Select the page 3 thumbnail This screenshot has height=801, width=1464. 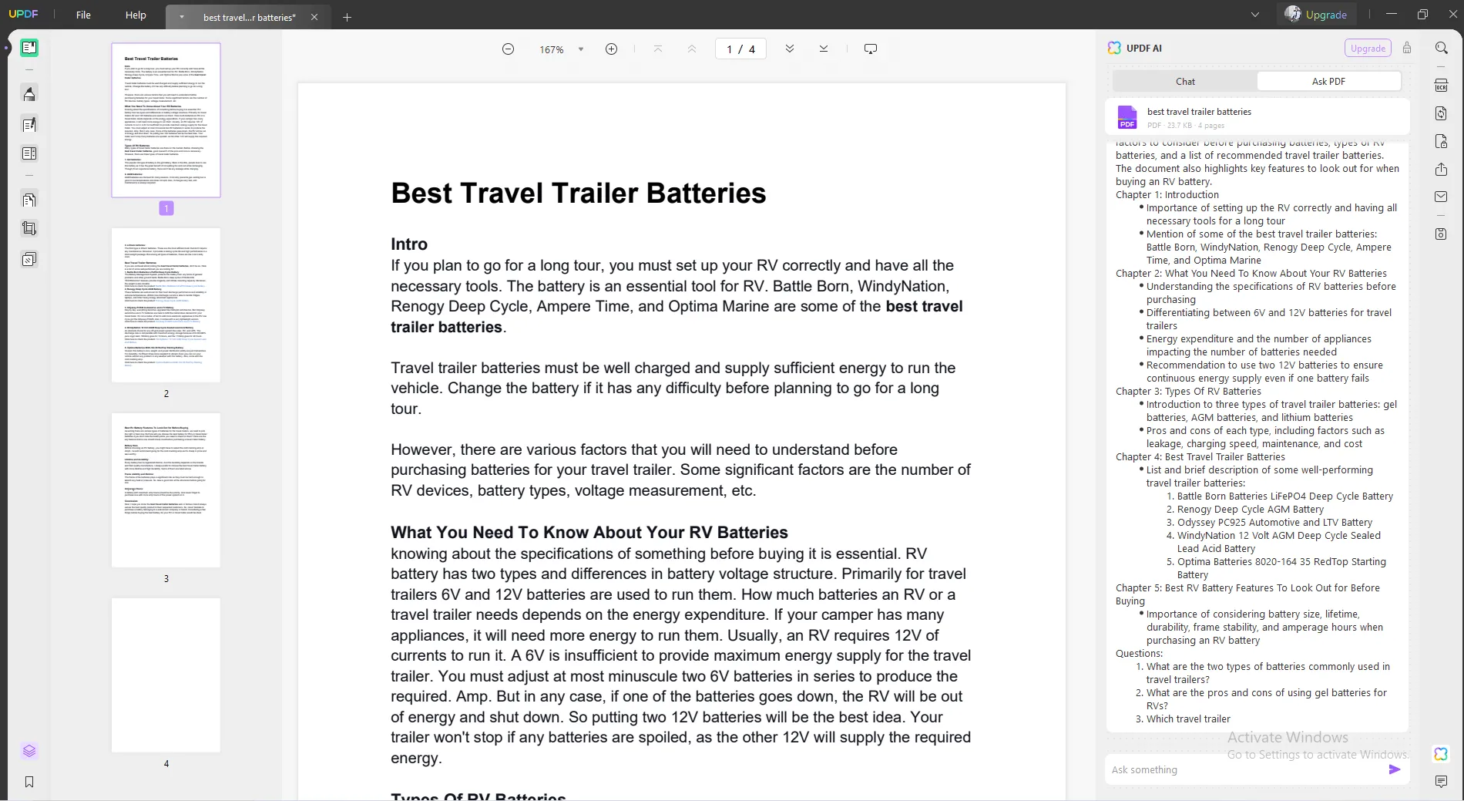tap(166, 490)
